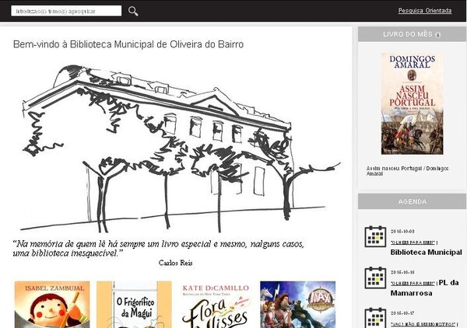Open the Max book cover thumbnail
The image size is (467, 328).
click(297, 304)
